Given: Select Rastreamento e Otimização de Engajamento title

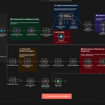Looking at the screenshot, I should [93, 50].
